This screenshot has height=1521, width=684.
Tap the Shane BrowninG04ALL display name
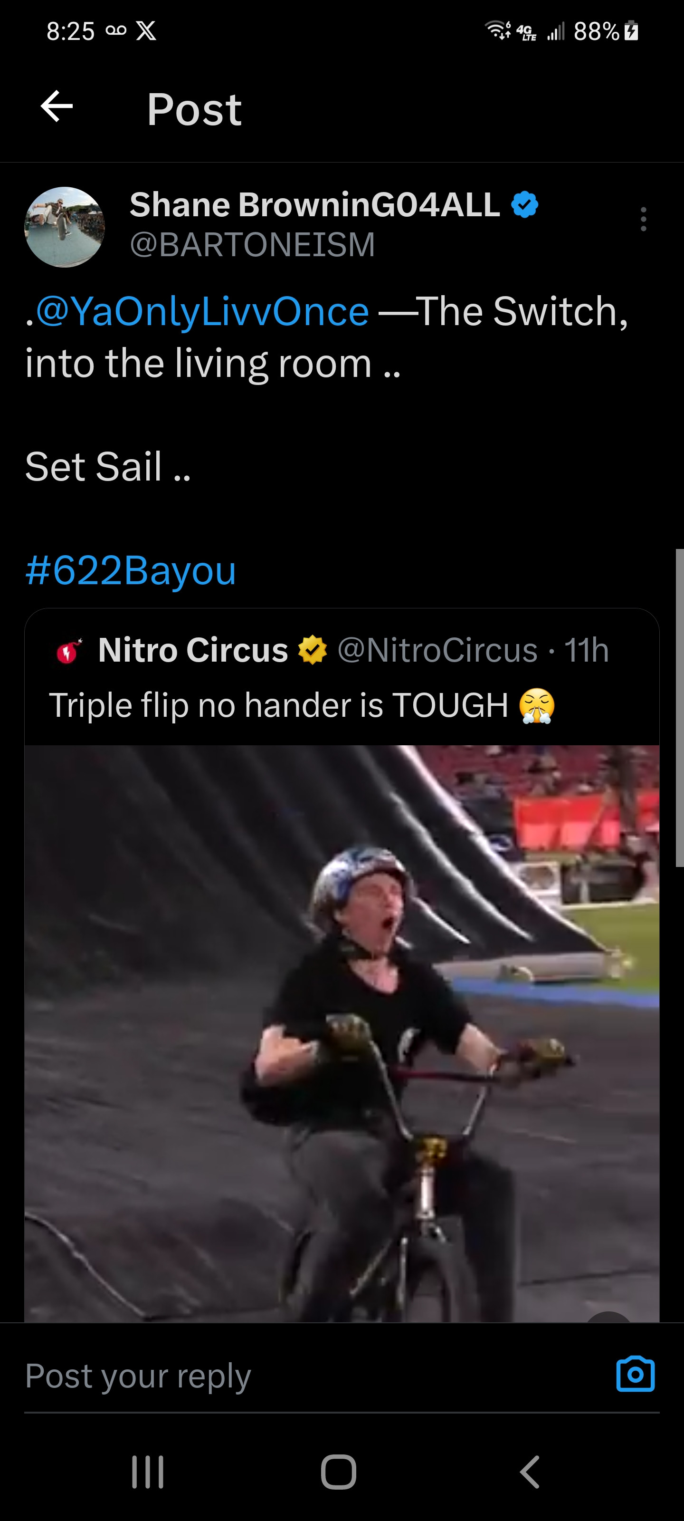(314, 205)
